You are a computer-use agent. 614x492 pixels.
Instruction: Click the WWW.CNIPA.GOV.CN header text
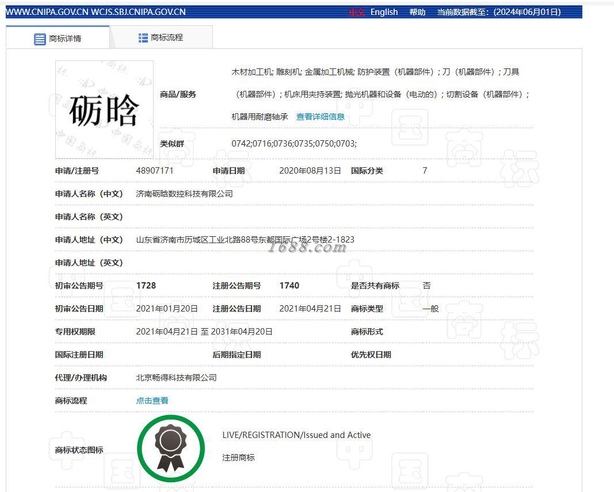(x=47, y=12)
